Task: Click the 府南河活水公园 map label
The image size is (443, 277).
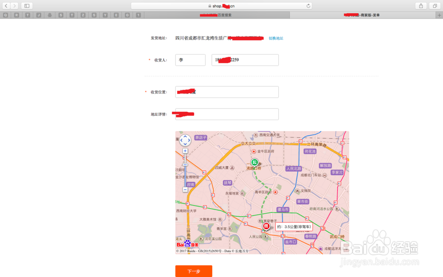Action: pos(321,209)
